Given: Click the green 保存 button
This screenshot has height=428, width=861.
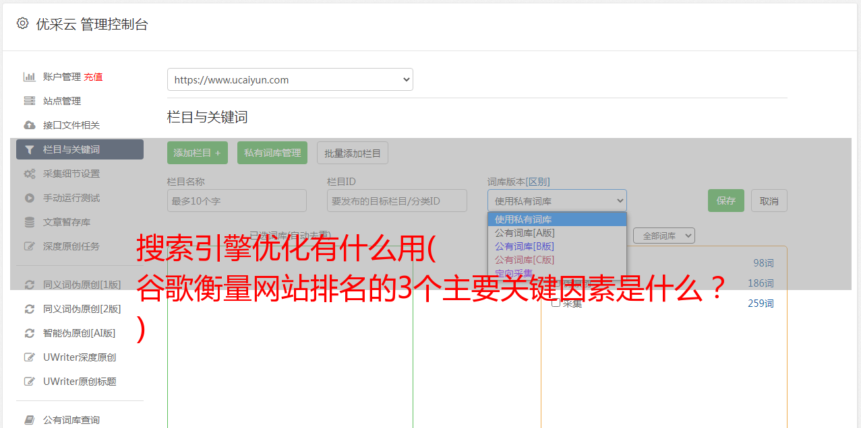Looking at the screenshot, I should point(726,201).
